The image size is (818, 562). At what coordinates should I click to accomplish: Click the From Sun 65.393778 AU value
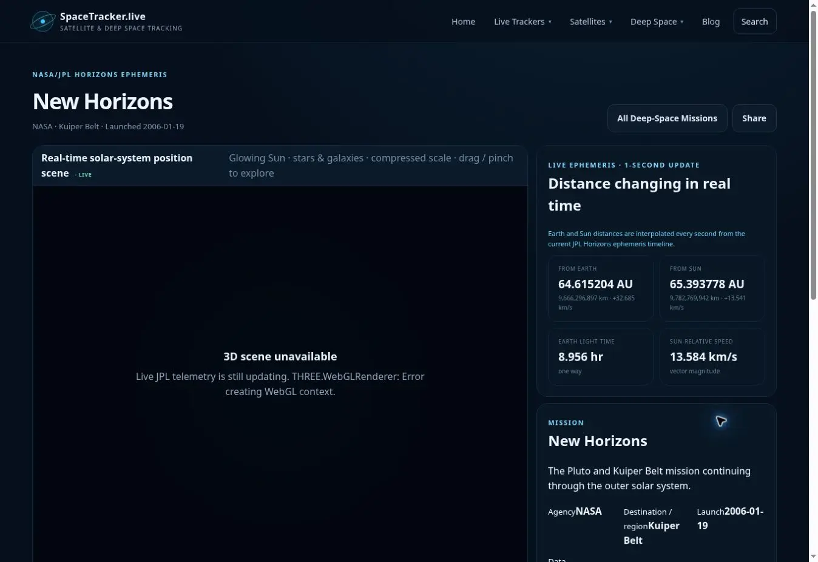(x=706, y=284)
